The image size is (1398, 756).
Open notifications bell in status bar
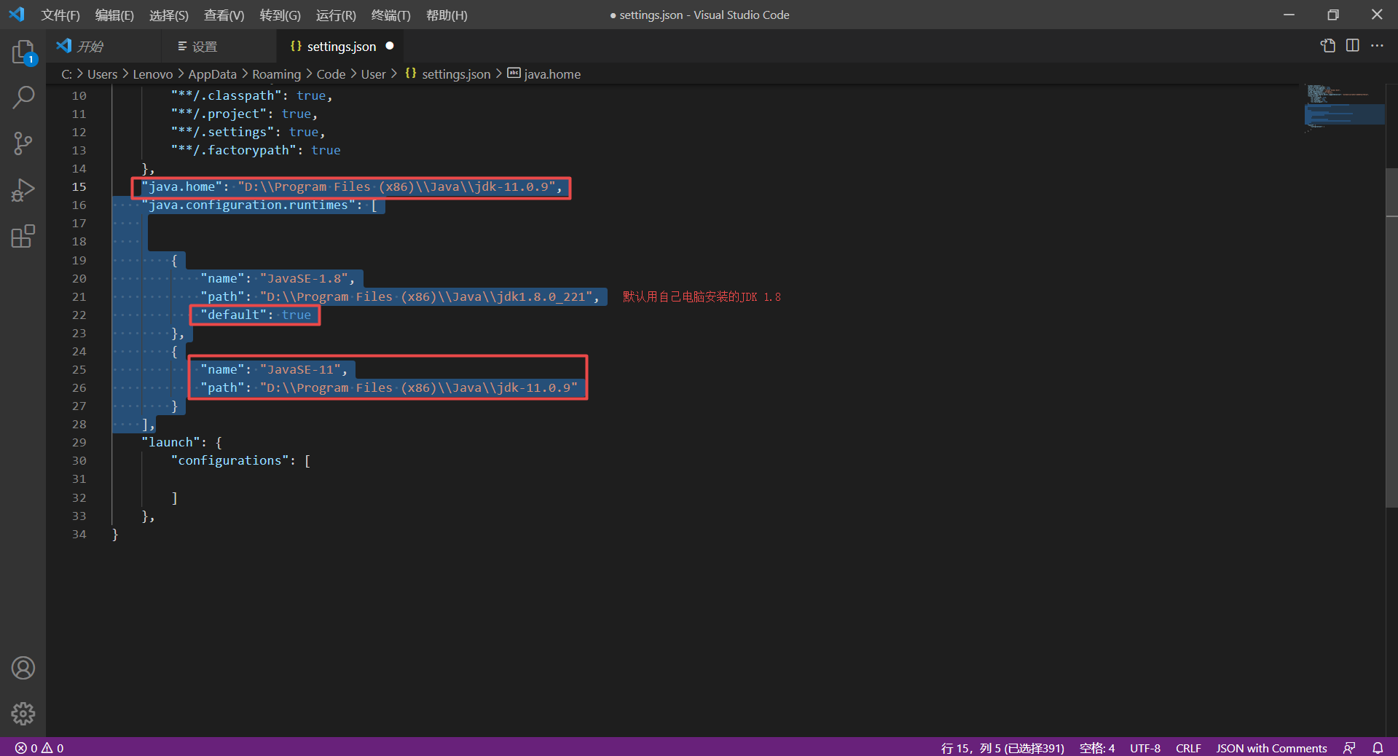click(x=1378, y=748)
